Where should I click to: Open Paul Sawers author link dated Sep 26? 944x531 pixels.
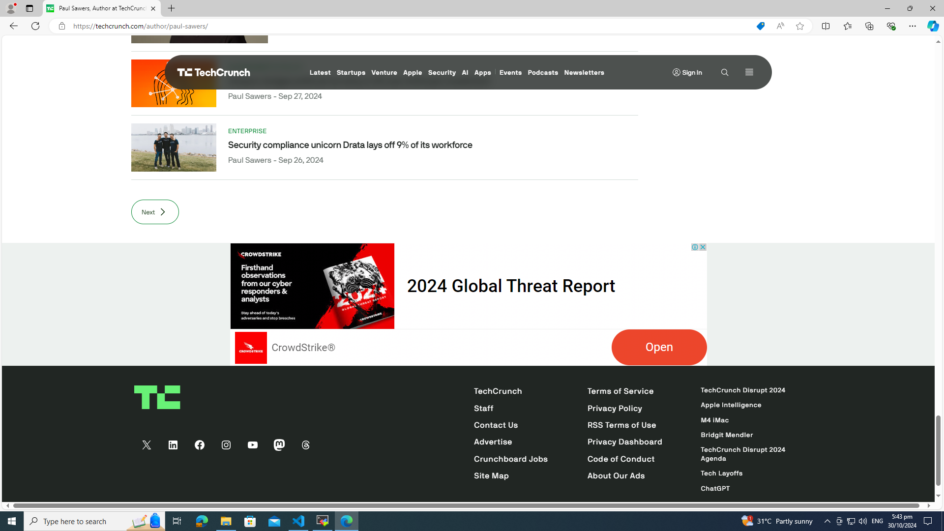pos(250,160)
